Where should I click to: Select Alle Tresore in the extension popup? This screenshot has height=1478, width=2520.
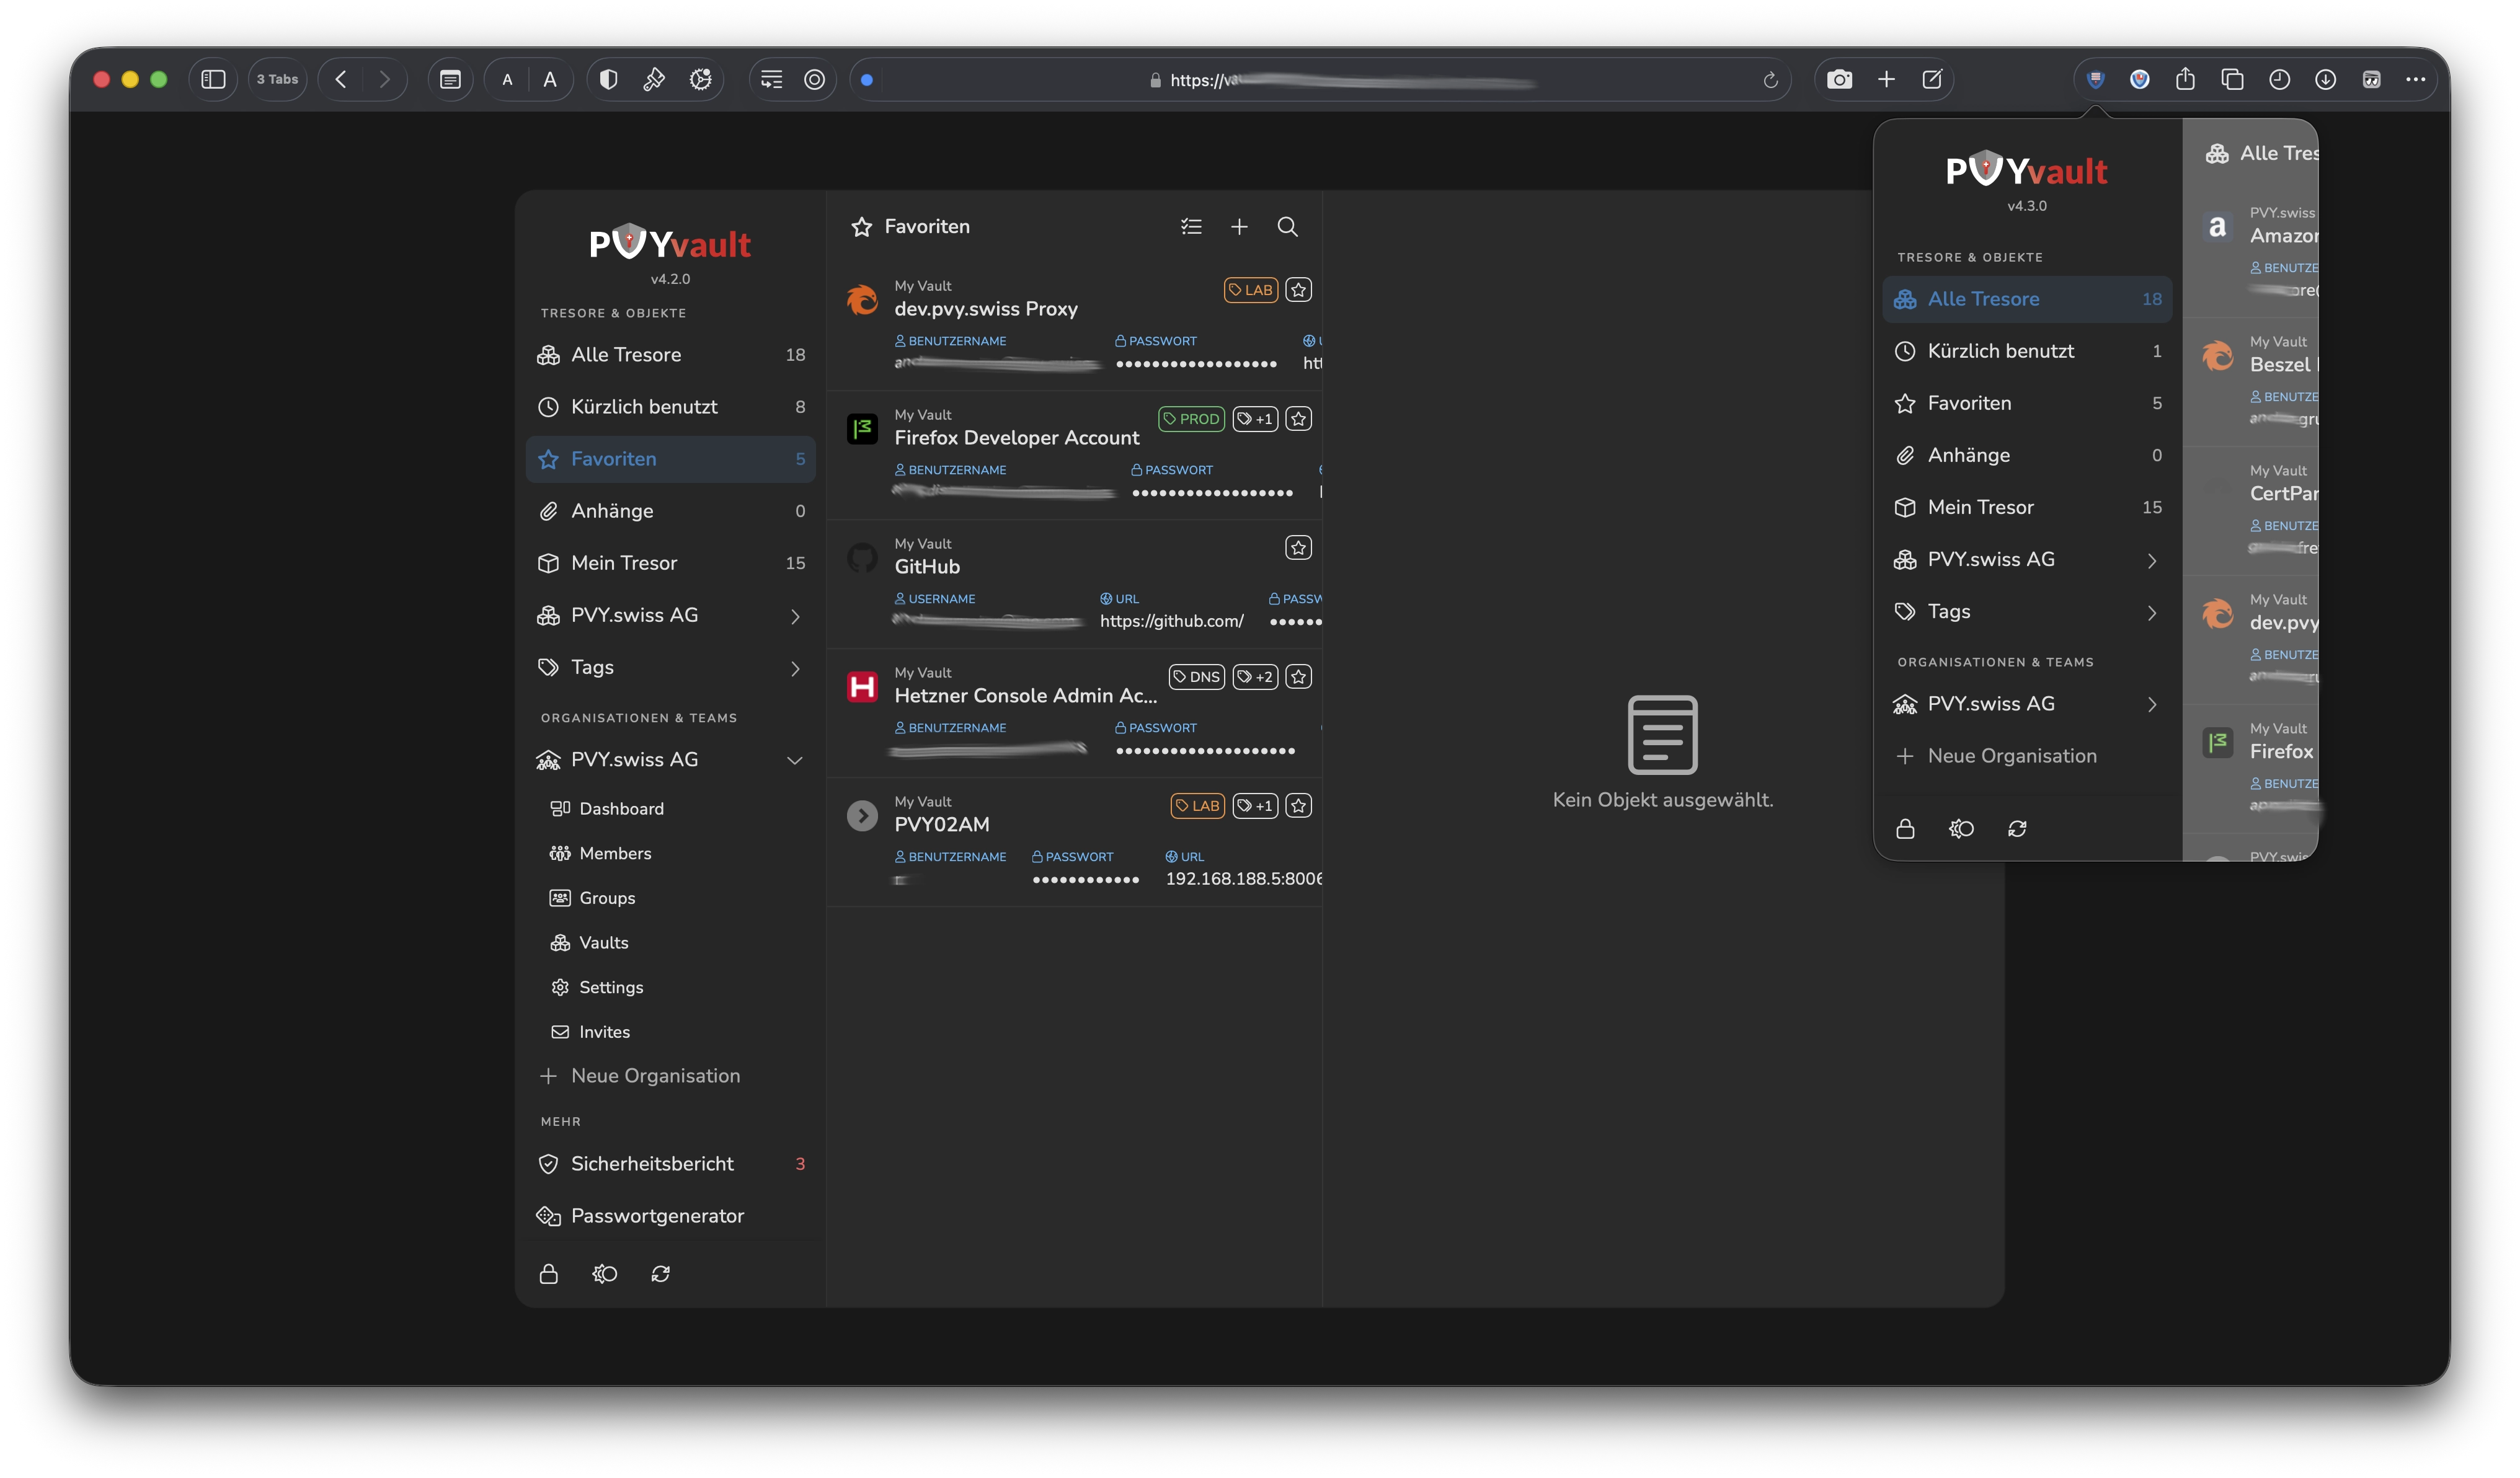[x=1984, y=298]
